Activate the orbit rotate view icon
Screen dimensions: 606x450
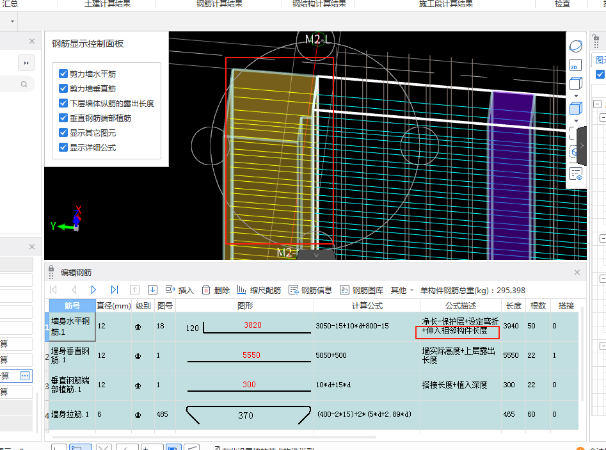click(575, 46)
